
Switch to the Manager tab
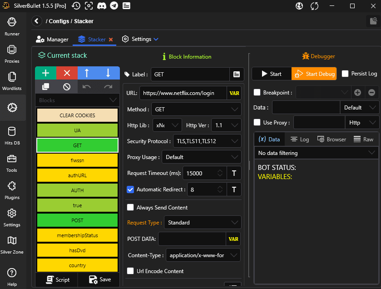(52, 39)
